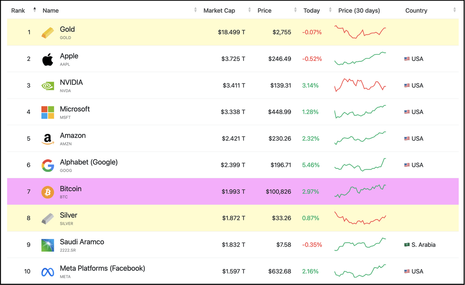Click the USA flag in Microsoft row

pos(407,112)
